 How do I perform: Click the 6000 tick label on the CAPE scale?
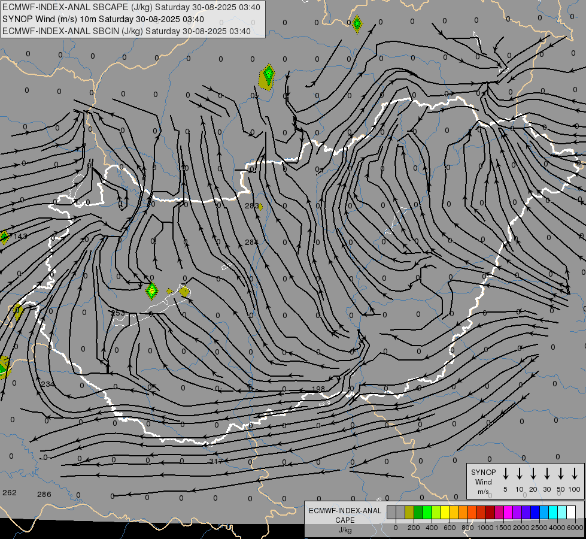(x=575, y=528)
